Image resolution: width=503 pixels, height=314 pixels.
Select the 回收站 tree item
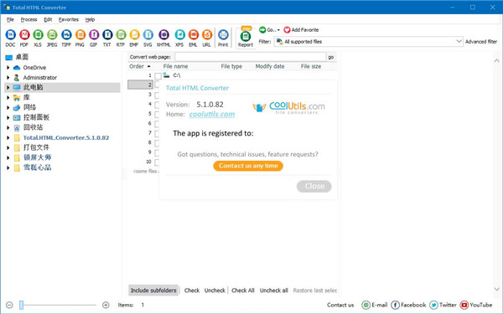pos(33,127)
